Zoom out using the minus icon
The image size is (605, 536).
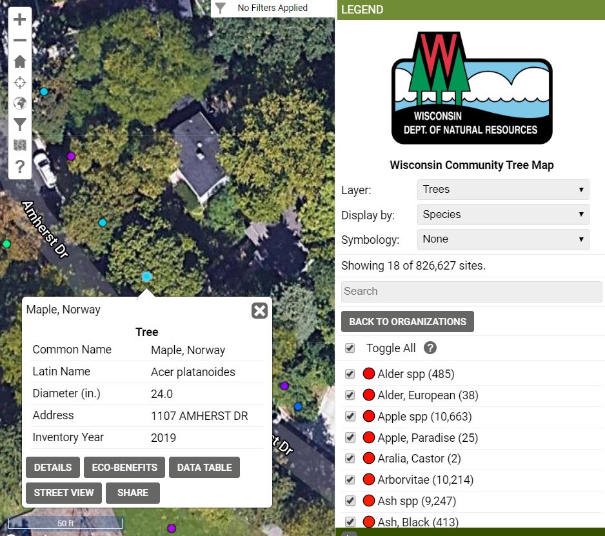20,40
